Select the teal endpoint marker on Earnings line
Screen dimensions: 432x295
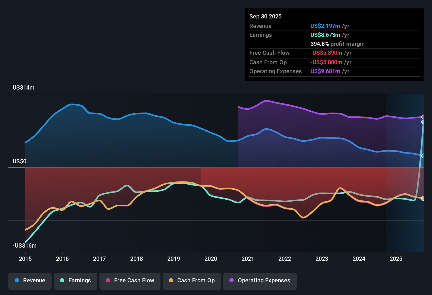[423, 122]
